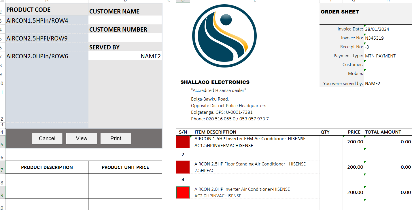Click the SHALLACO ELECTRONICS company name
The width and height of the screenshot is (412, 210).
click(215, 82)
